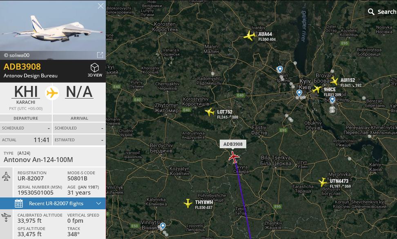Viewport: 397px width, 239px height.
Task: Expand Recent UR-82007 flights chevron
Action: point(99,204)
